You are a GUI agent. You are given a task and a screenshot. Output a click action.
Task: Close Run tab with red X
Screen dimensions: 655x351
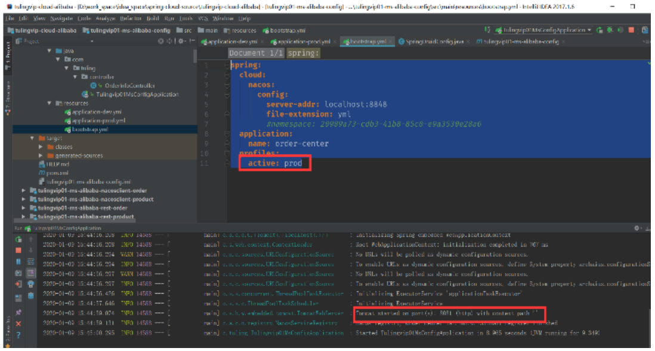[x=18, y=324]
